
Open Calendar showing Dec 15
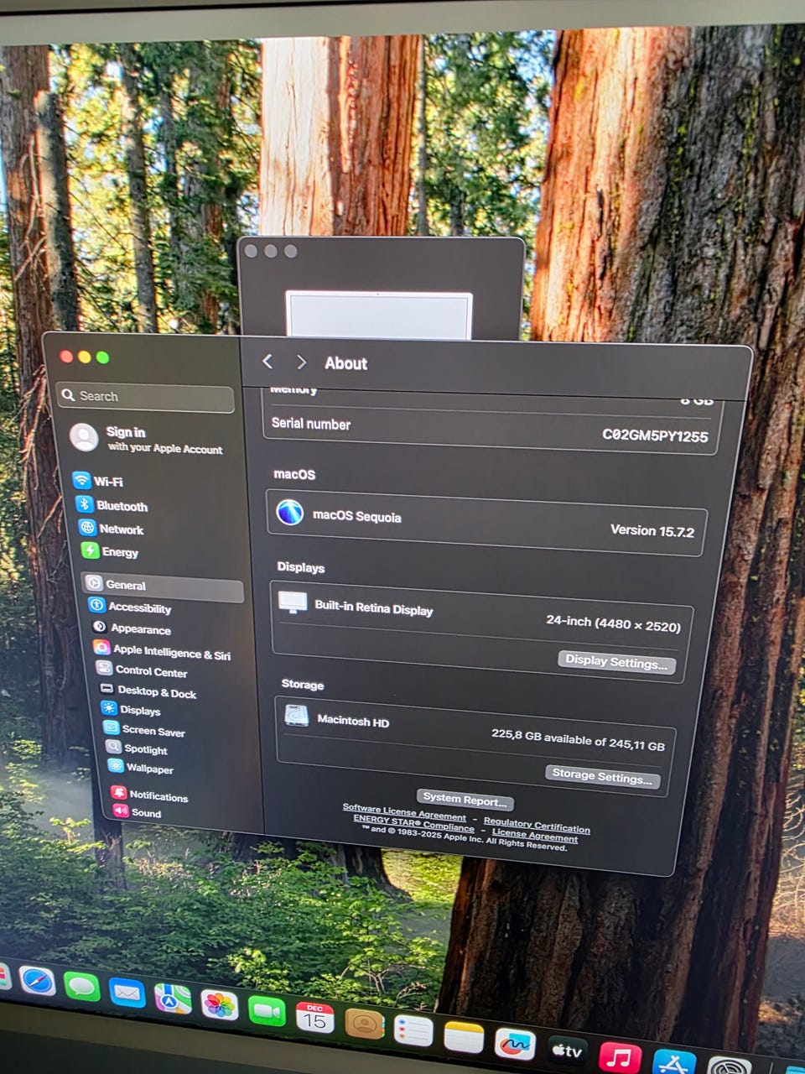point(315,1018)
